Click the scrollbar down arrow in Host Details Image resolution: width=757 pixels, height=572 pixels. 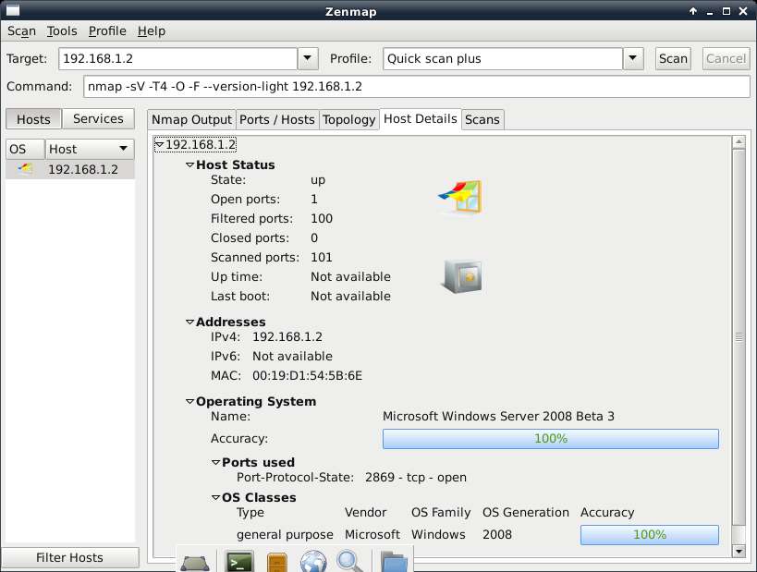[739, 551]
